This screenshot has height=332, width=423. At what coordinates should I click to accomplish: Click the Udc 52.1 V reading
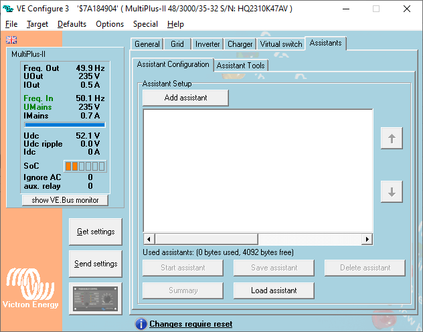(62, 135)
